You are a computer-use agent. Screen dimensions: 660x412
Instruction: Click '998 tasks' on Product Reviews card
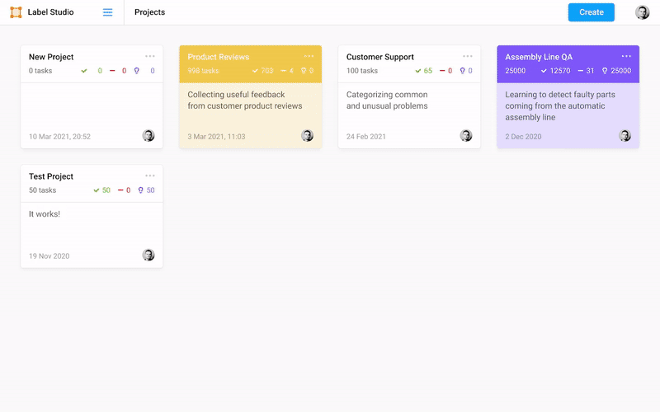click(203, 71)
